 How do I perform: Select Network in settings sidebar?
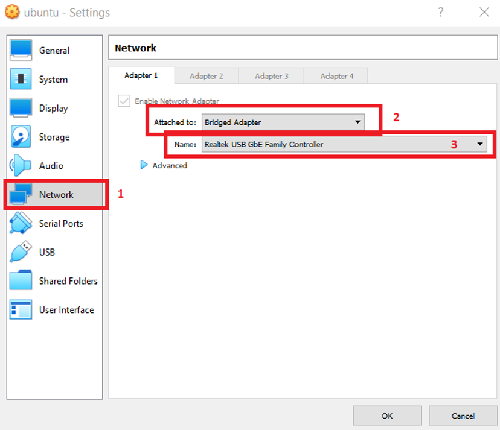[56, 195]
